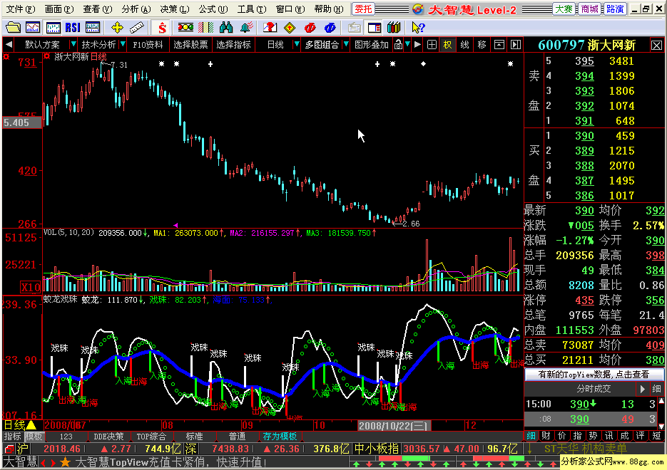The height and width of the screenshot is (470, 667).
Task: Click the left arrow at chart toolbar start
Action: pos(9,44)
